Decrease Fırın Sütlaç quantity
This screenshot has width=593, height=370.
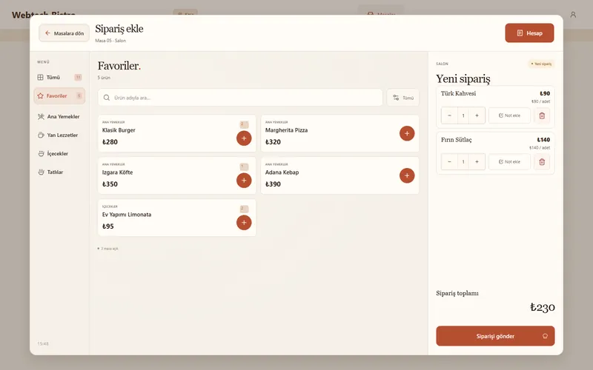[449, 161]
